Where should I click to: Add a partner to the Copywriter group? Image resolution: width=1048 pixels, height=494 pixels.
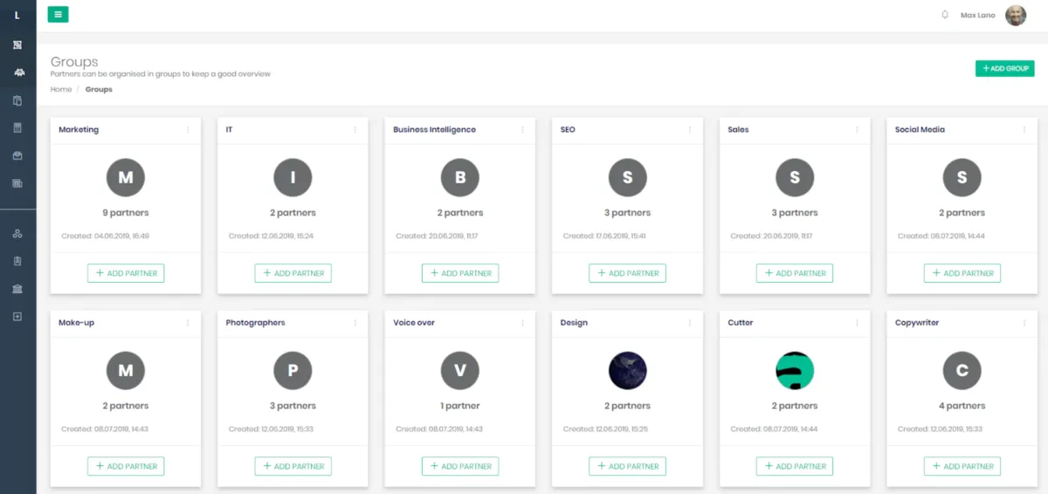pos(962,466)
